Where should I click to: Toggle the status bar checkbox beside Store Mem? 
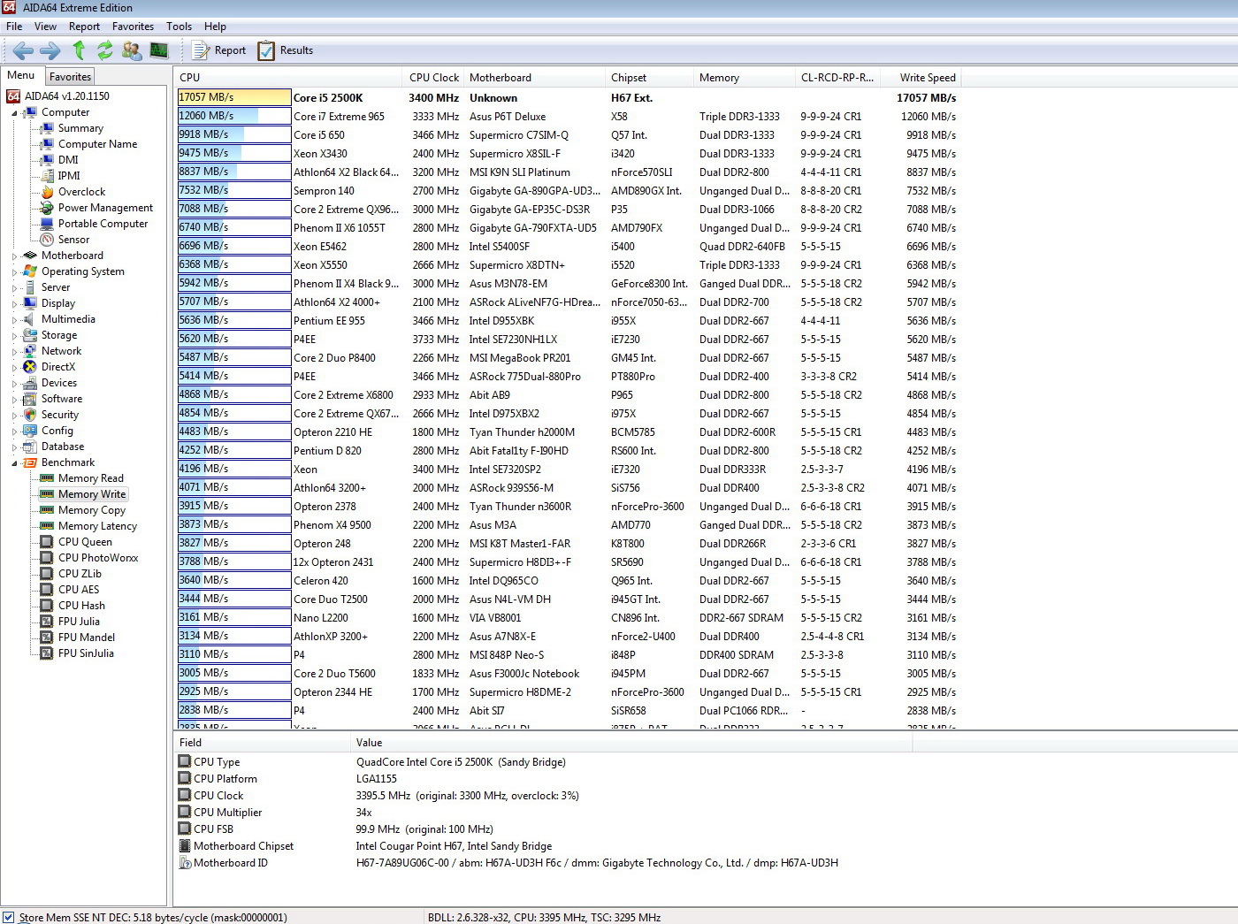click(x=8, y=917)
